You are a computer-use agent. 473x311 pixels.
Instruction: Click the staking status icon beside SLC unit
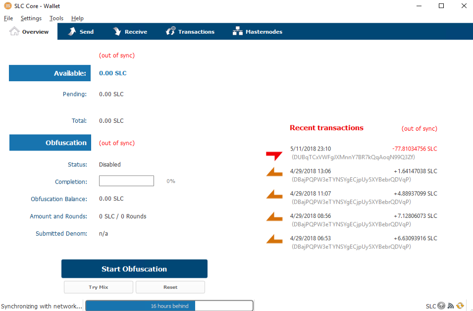pos(441,306)
